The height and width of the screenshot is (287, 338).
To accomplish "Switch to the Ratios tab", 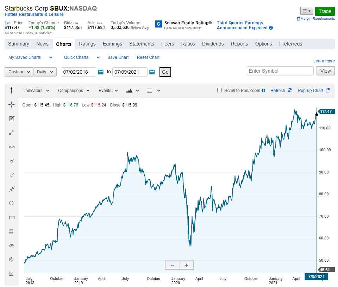I will 188,44.
